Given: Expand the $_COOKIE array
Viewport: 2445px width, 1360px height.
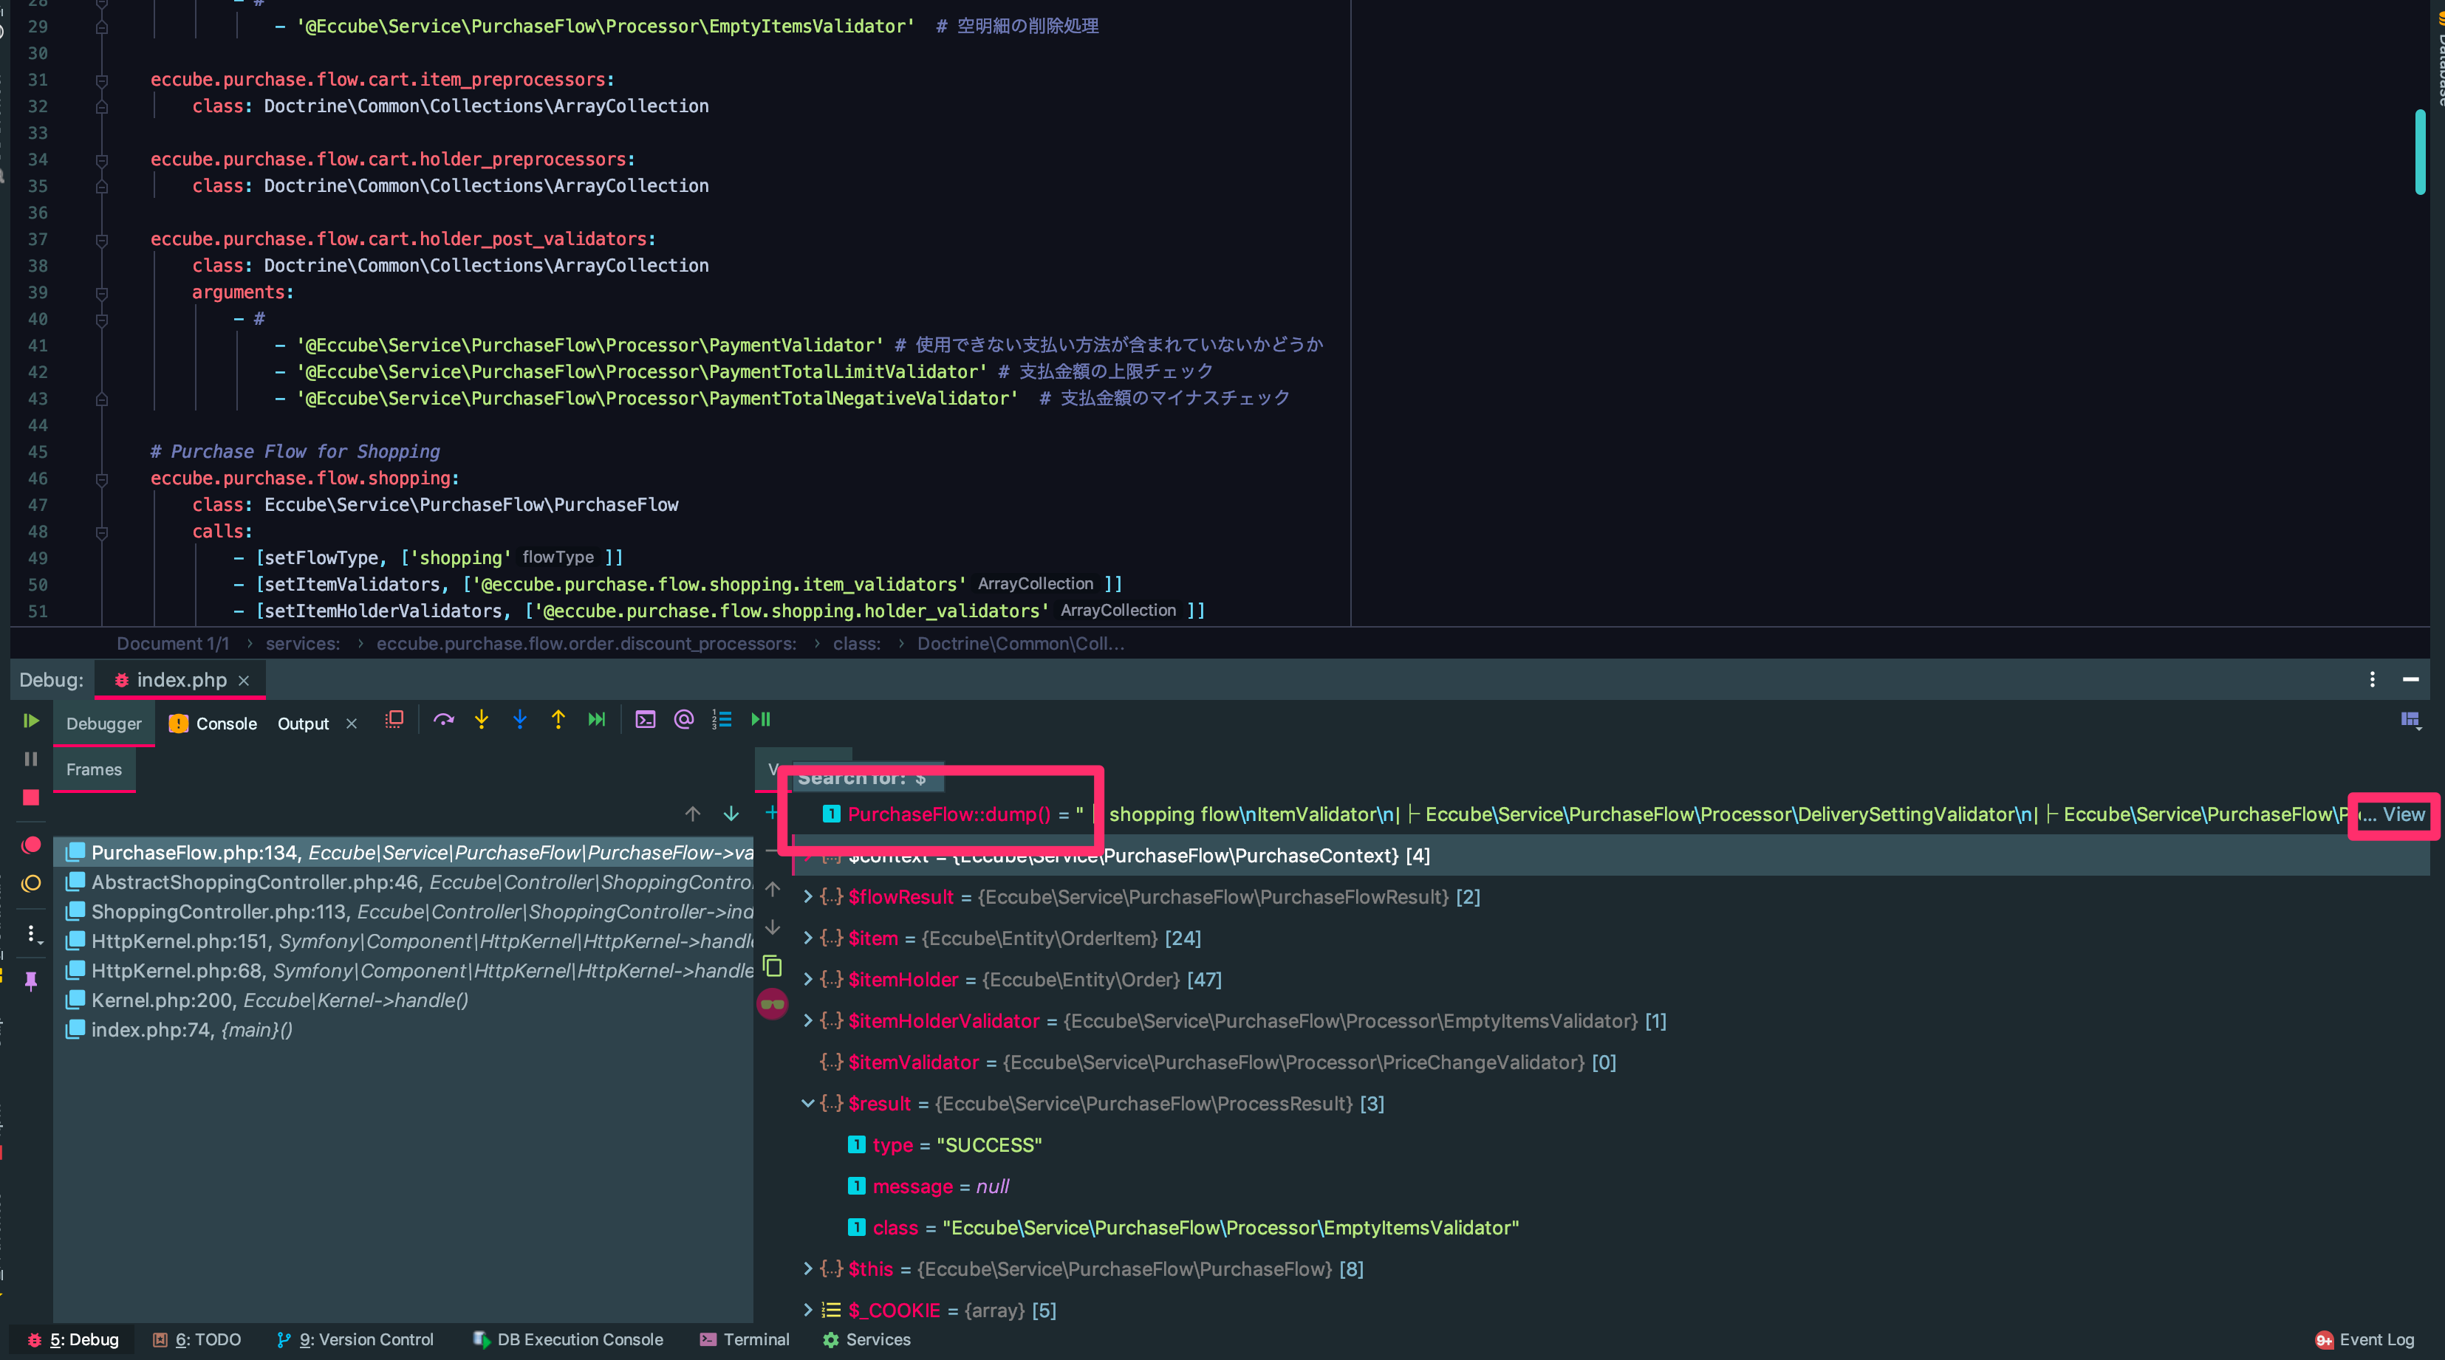Looking at the screenshot, I should pos(807,1310).
